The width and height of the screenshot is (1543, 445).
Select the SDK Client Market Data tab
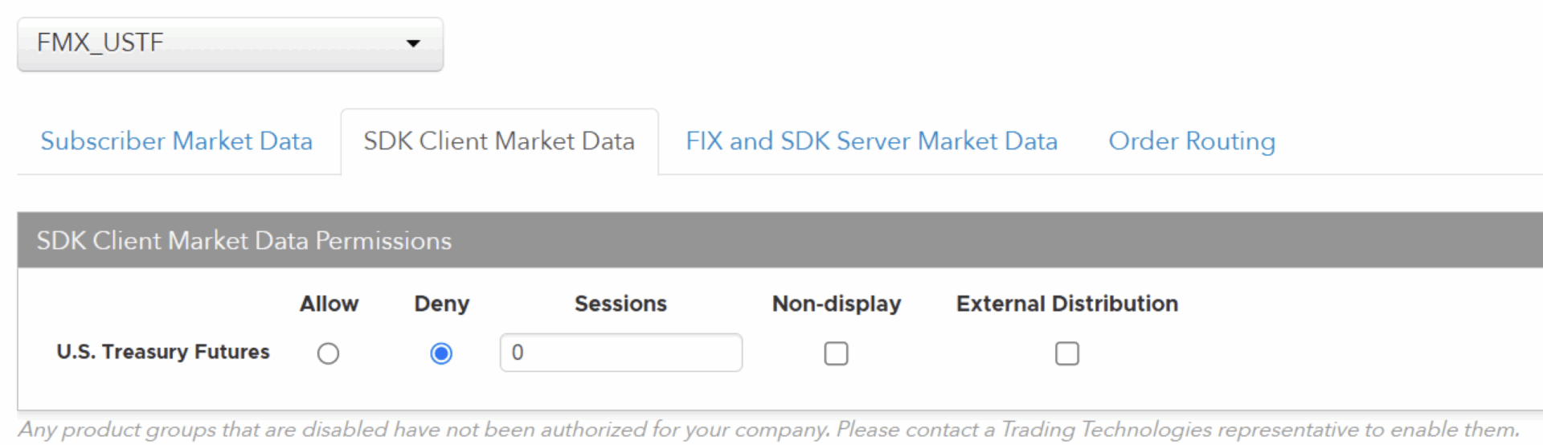coord(499,141)
